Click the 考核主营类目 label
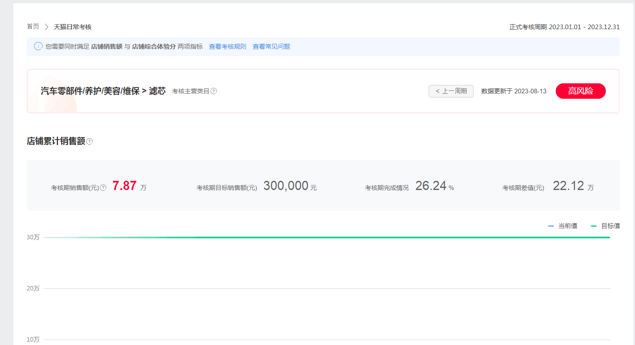This screenshot has height=345, width=635. (191, 91)
